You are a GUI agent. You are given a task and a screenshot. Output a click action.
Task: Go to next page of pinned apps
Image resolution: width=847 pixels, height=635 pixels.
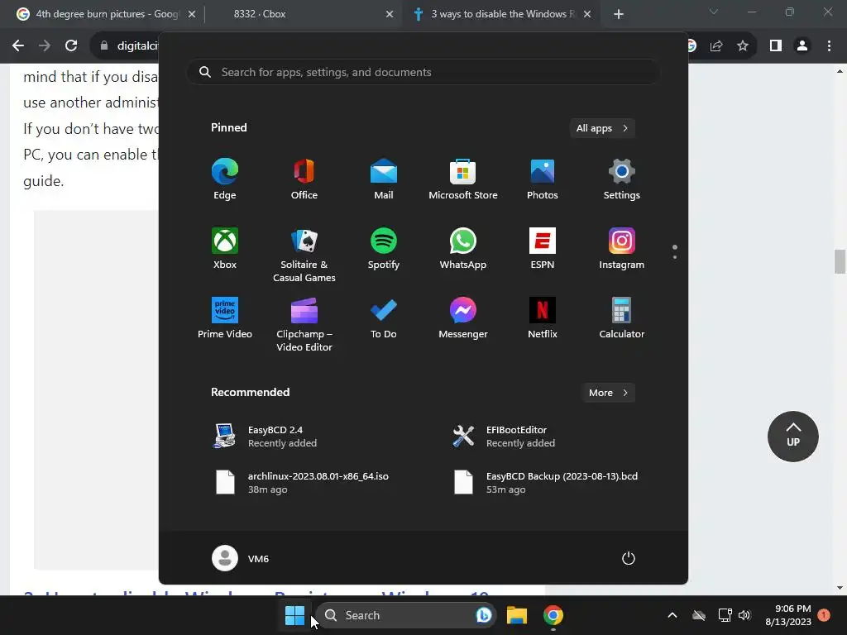(675, 257)
